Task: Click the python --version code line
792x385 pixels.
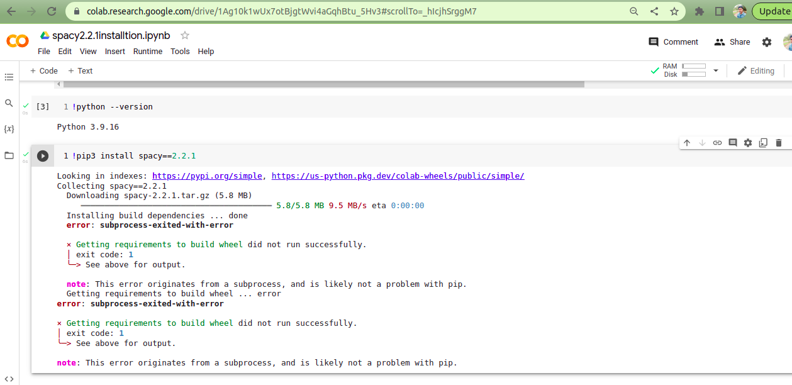Action: tap(113, 107)
